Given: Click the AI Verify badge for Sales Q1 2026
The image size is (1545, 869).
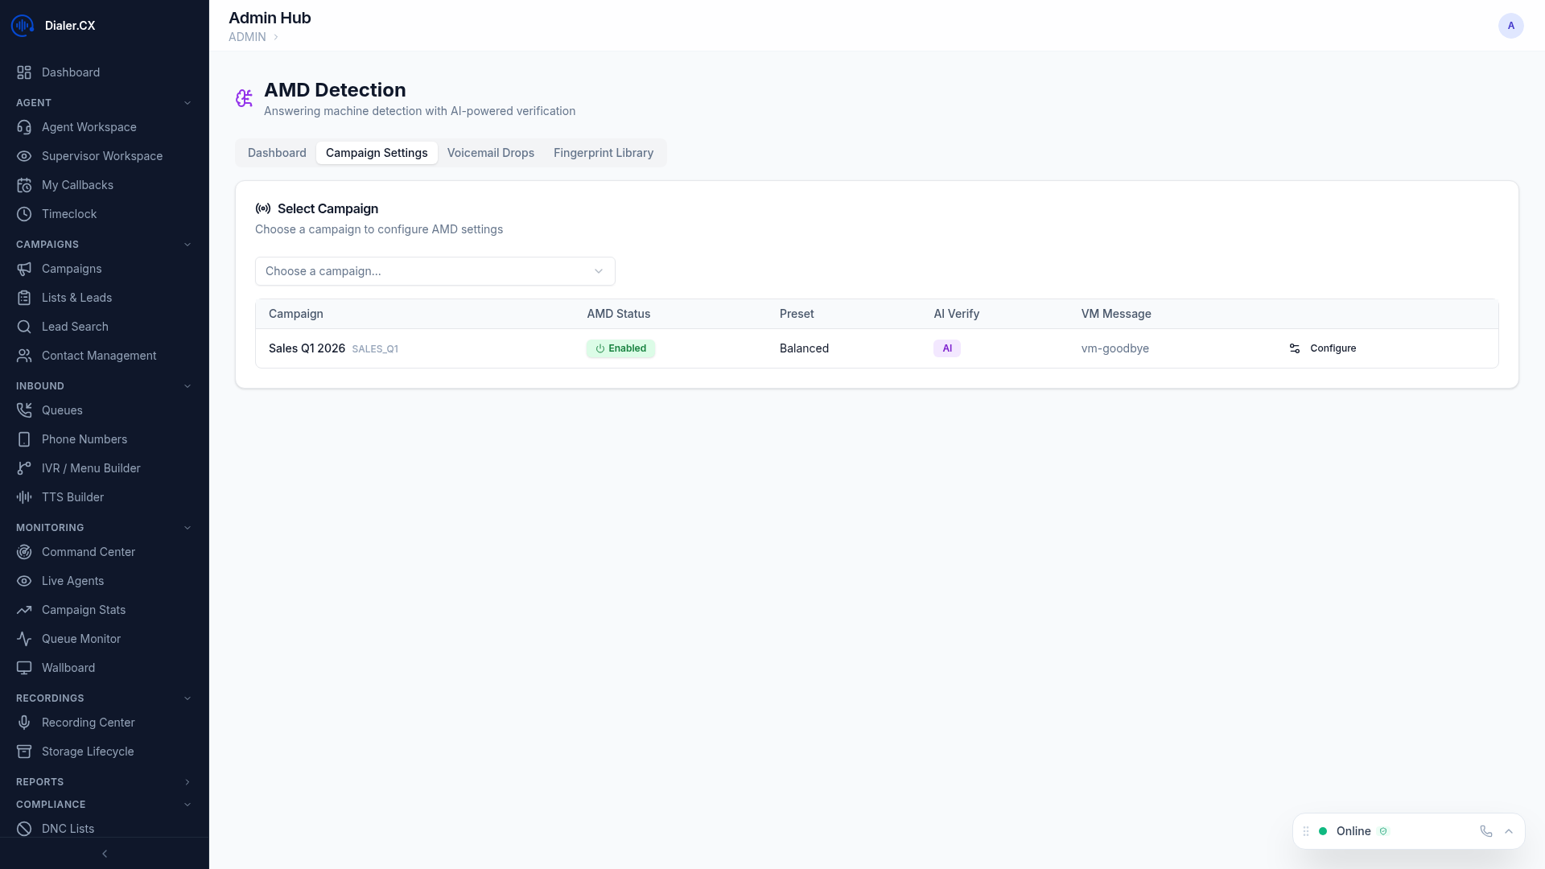Looking at the screenshot, I should [946, 348].
